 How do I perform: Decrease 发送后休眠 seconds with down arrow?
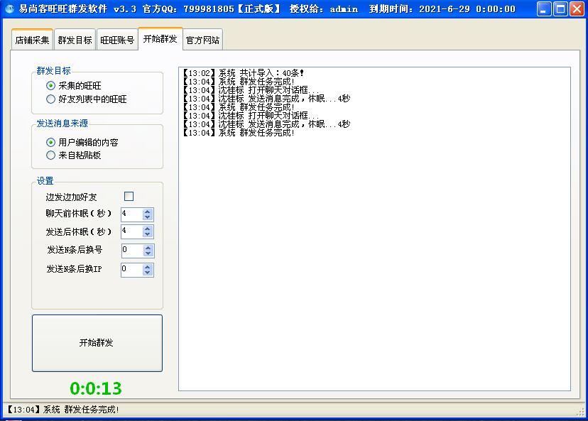pos(148,235)
